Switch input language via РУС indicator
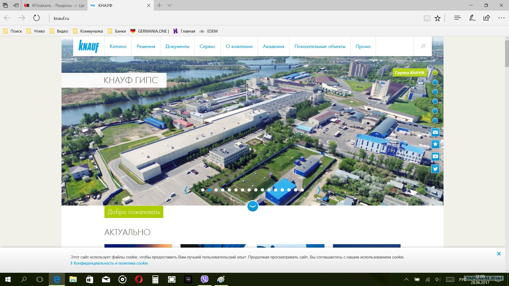This screenshot has width=509, height=286. (x=463, y=279)
